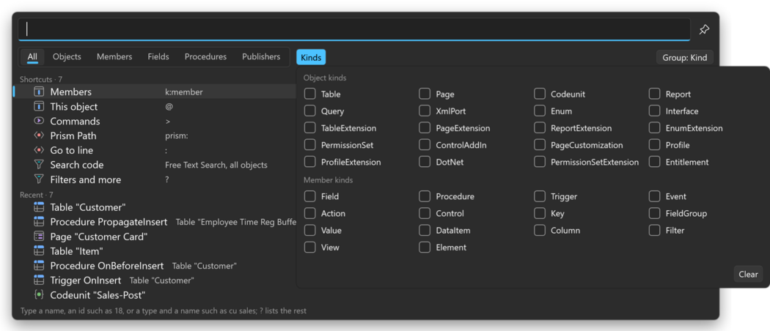The image size is (770, 331).
Task: Enable the Trigger checkbox
Action: pos(540,196)
